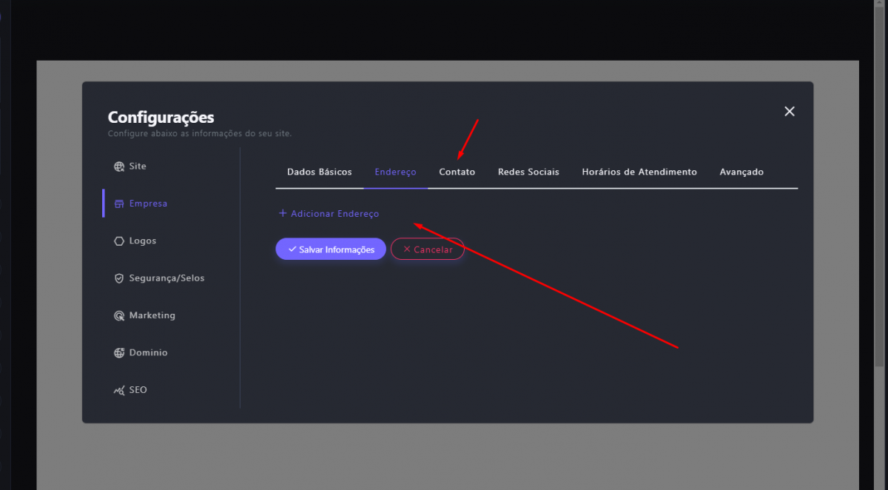Switch to the Avançado tab
888x490 pixels.
741,172
